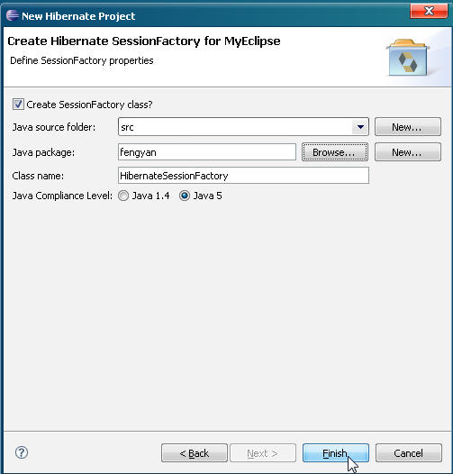This screenshot has width=453, height=474.
Task: Cancel the New Hibernate Project wizard
Action: click(x=409, y=453)
